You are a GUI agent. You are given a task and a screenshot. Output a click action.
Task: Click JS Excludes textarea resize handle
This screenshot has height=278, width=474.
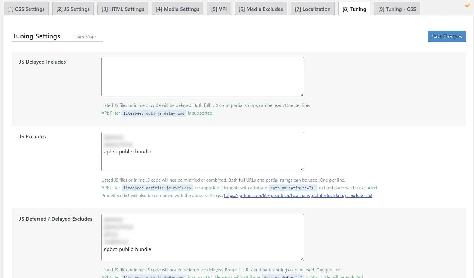[302, 169]
